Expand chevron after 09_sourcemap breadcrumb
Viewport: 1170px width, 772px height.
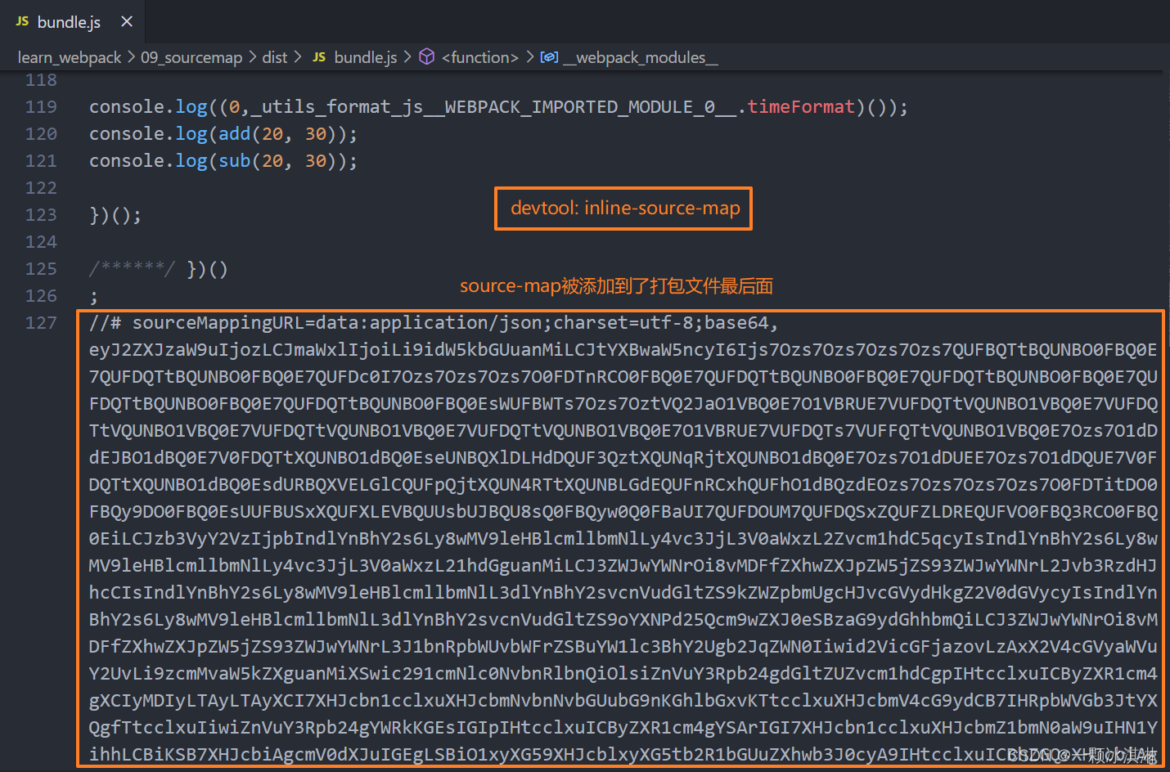pyautogui.click(x=252, y=57)
